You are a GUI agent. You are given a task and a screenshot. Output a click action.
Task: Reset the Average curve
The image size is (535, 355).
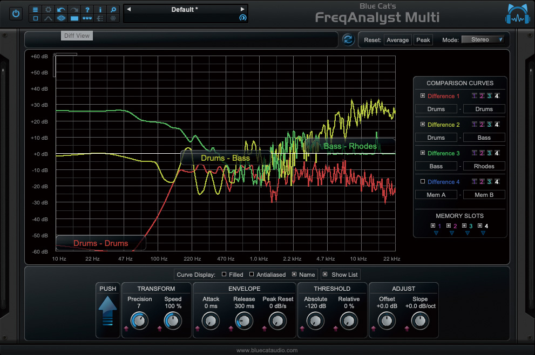(x=397, y=40)
